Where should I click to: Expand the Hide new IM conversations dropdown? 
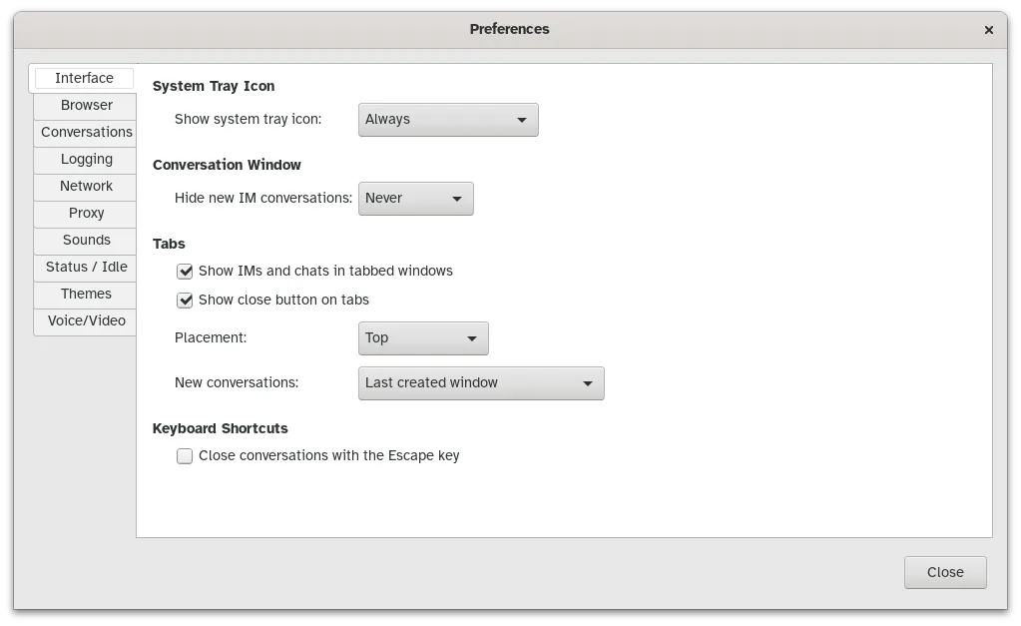tap(415, 199)
